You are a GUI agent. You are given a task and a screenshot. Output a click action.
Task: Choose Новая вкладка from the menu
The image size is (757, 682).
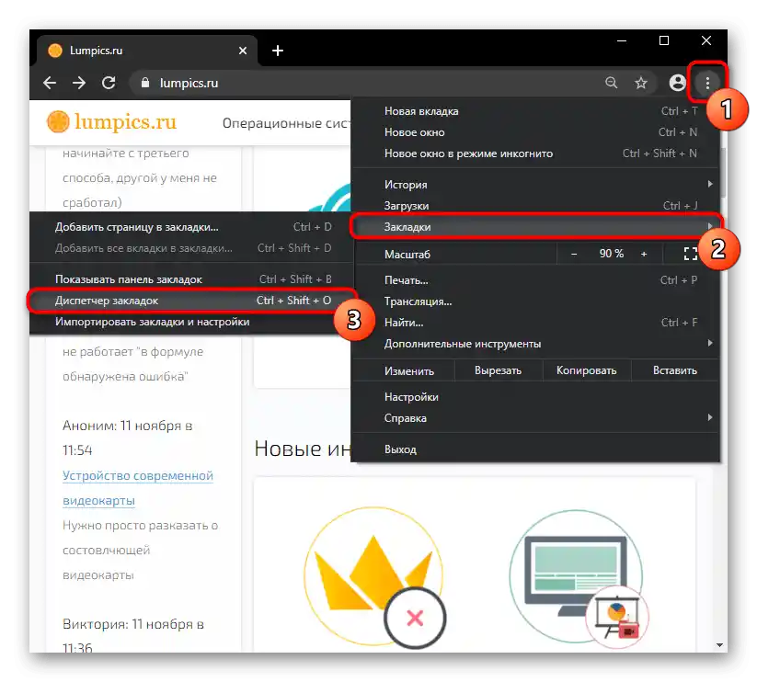click(x=536, y=111)
